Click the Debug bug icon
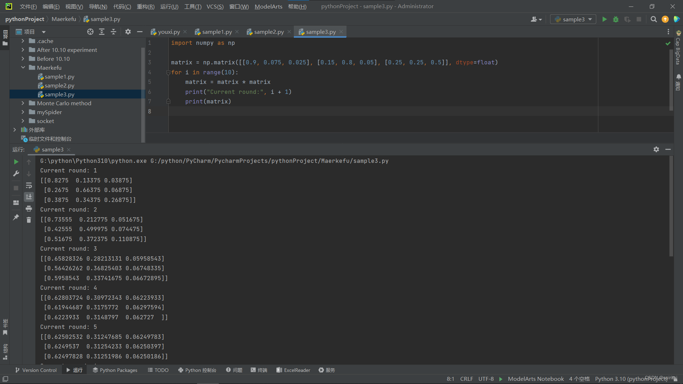 616,19
